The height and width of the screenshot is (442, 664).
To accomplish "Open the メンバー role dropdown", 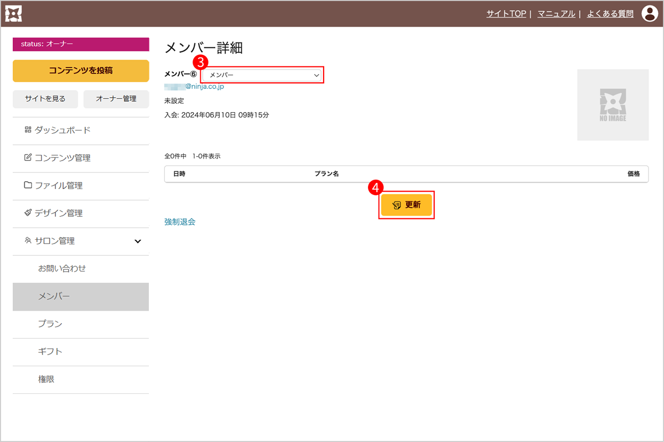I will (x=262, y=75).
